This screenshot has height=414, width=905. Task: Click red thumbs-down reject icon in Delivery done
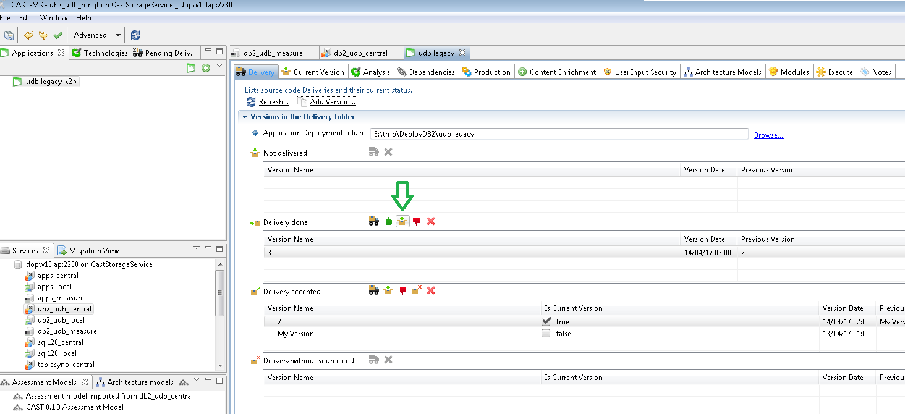point(417,221)
